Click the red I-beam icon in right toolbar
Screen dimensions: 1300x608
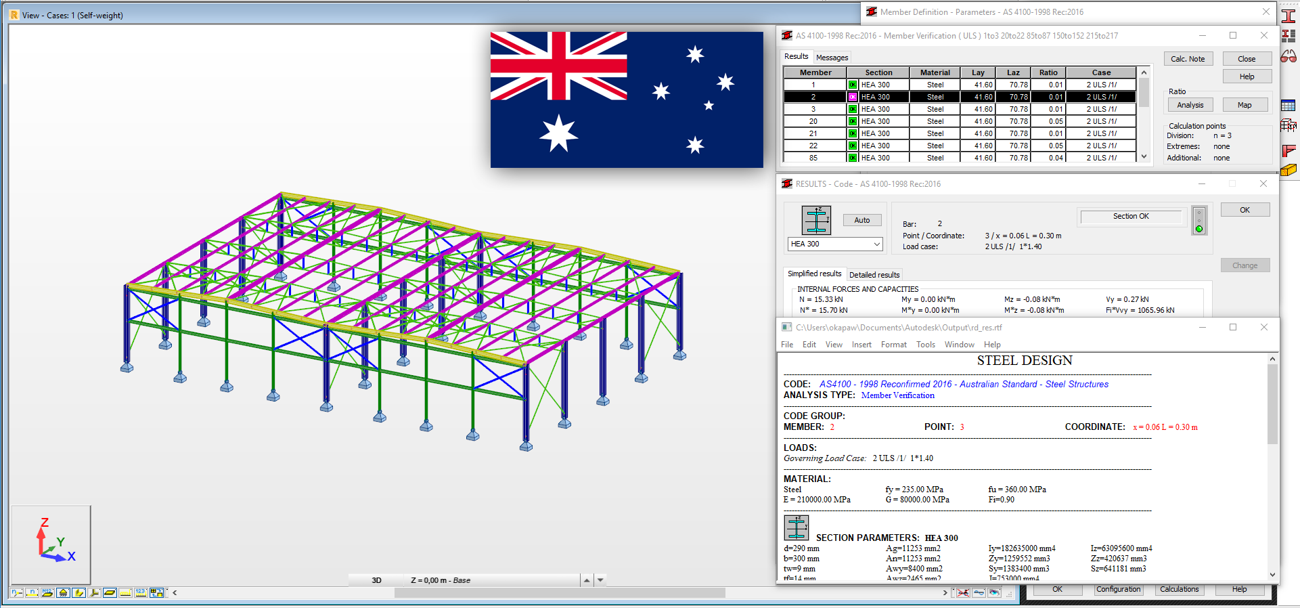point(1288,16)
